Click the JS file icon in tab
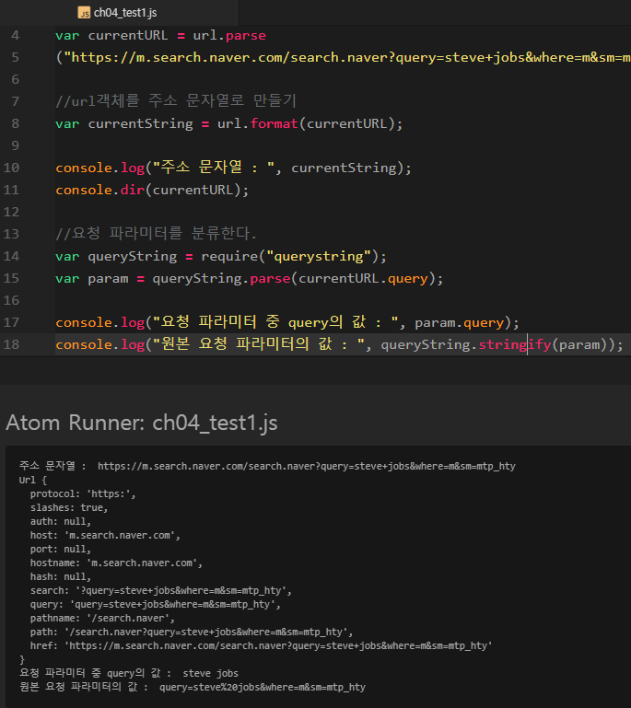631x708 pixels. 84,13
